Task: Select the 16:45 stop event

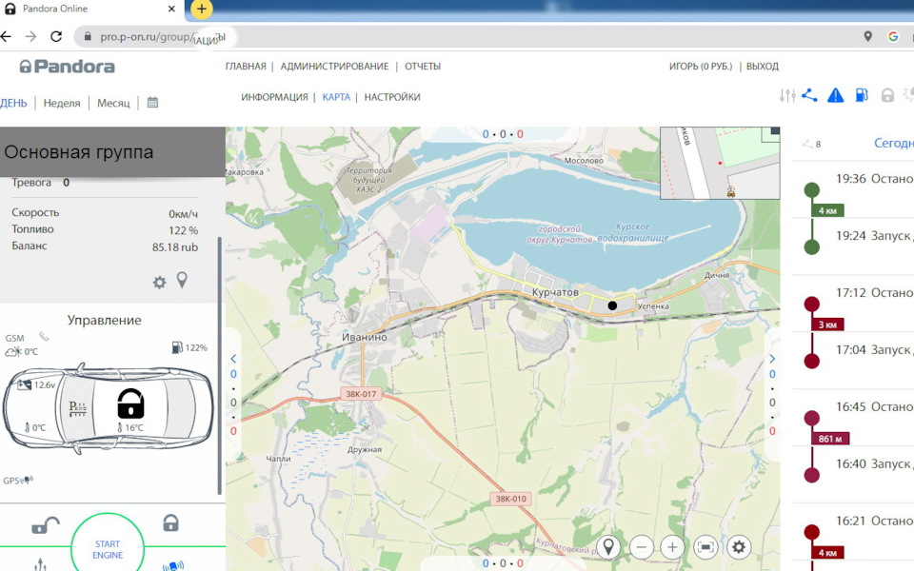Action: [874, 407]
